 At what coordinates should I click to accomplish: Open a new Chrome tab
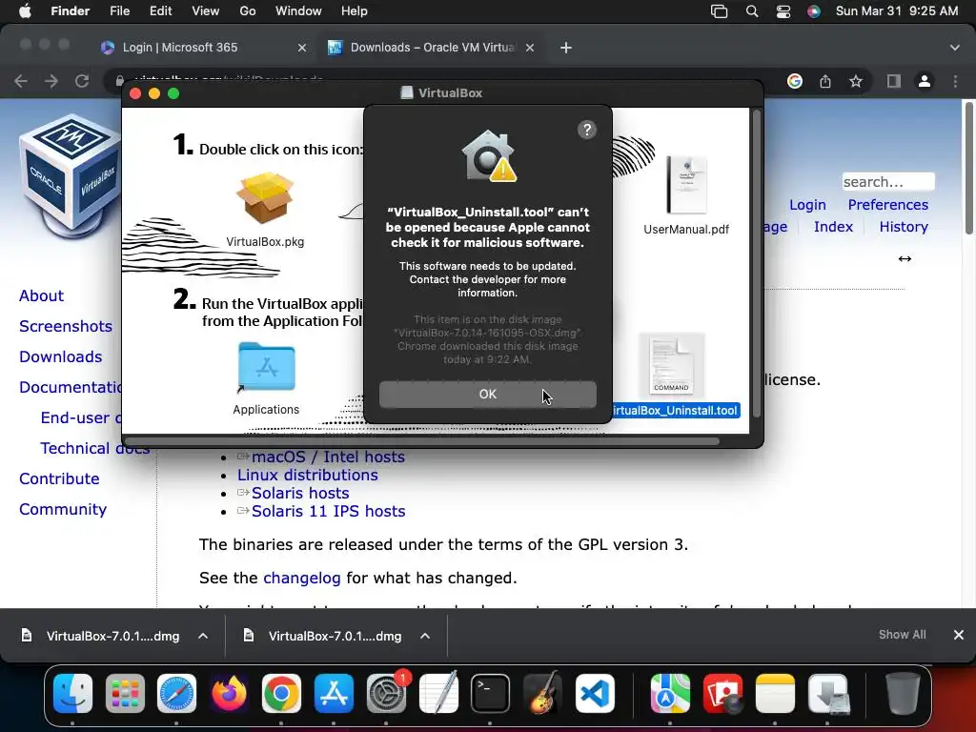(x=566, y=48)
